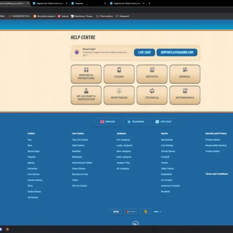Open International Tables link

tap(82, 163)
